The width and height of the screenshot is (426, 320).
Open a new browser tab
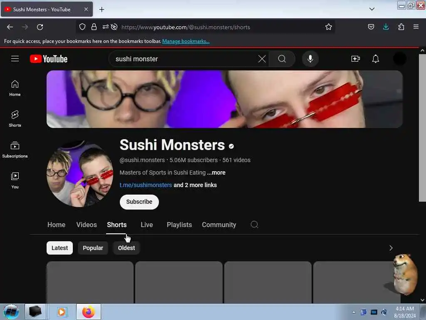point(102,10)
